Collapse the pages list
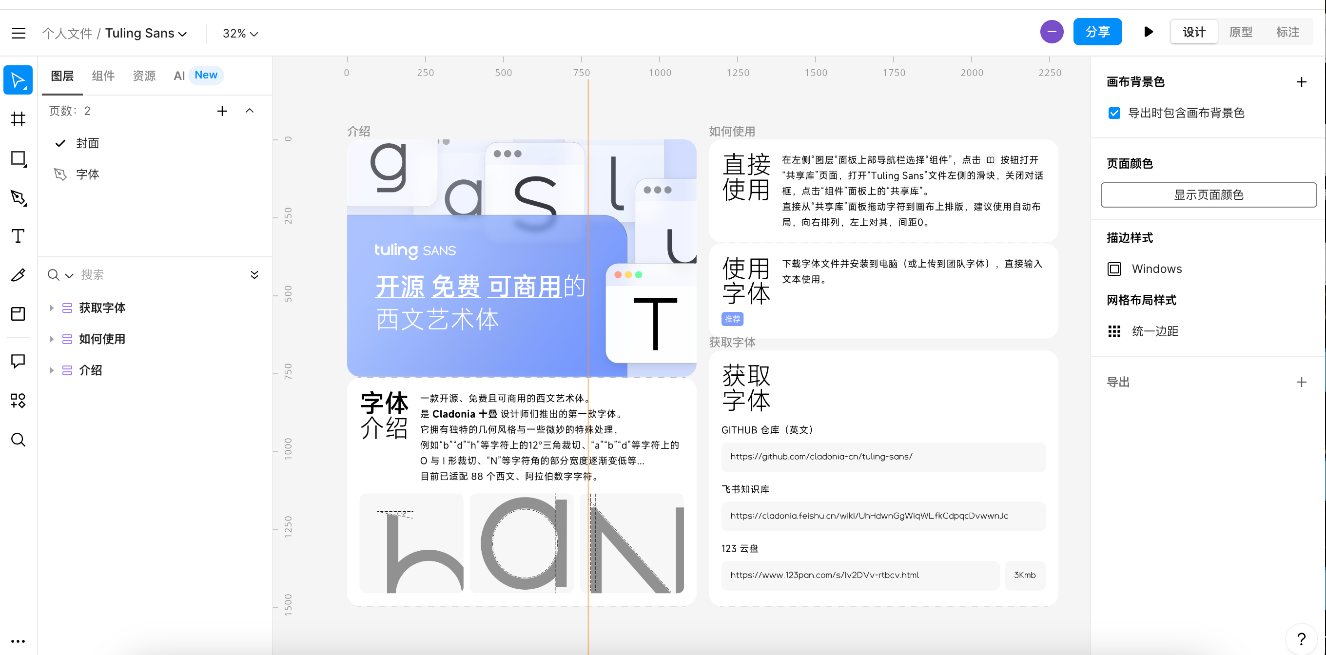Image resolution: width=1326 pixels, height=655 pixels. 250,111
